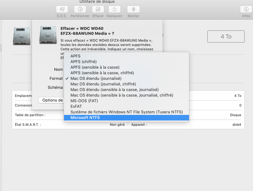The width and height of the screenshot is (253, 191).
Task: Select checked Mac OS étendu (journalisé) option
Action: tap(127, 79)
